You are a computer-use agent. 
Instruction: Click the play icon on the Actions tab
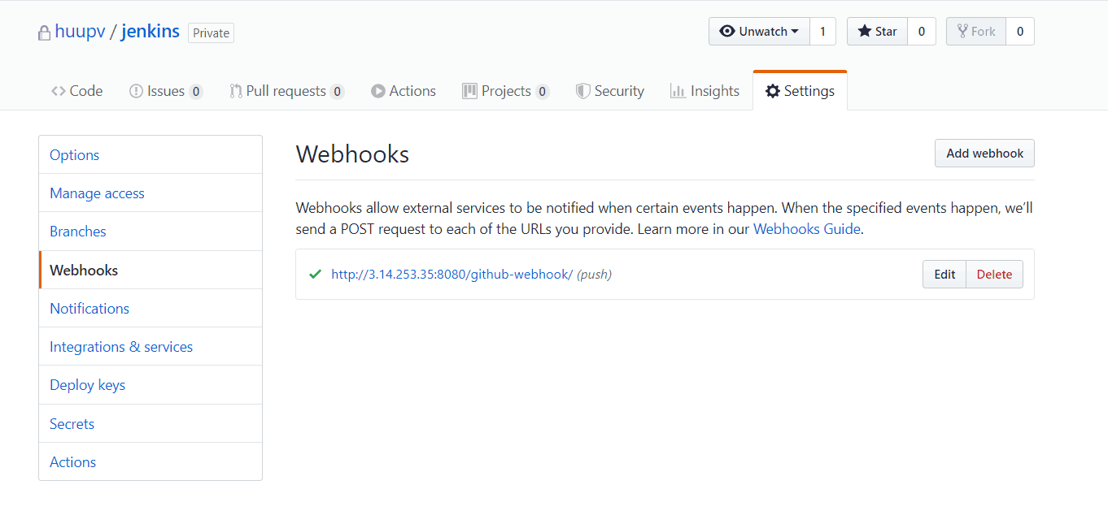[x=377, y=90]
